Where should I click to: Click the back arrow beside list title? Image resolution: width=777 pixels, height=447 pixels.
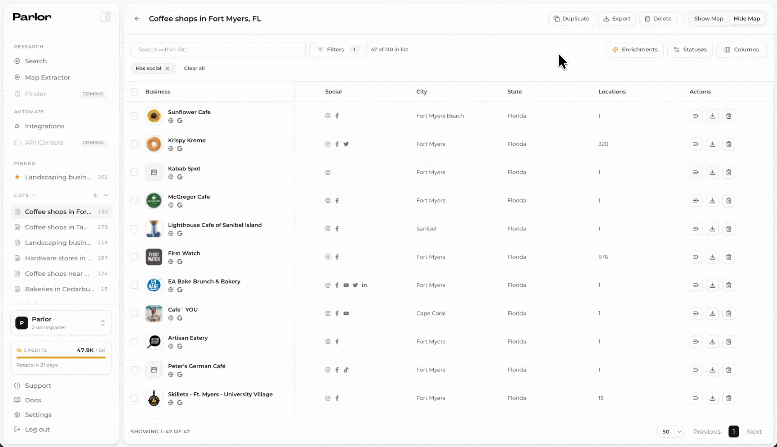pos(137,19)
